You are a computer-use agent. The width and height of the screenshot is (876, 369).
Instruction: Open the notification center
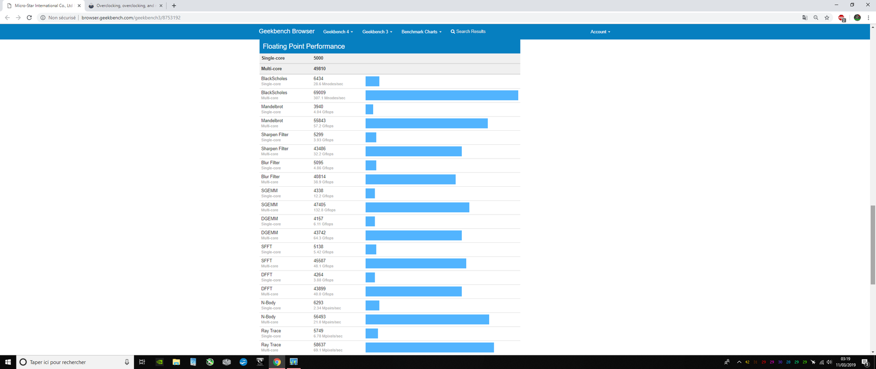click(865, 362)
